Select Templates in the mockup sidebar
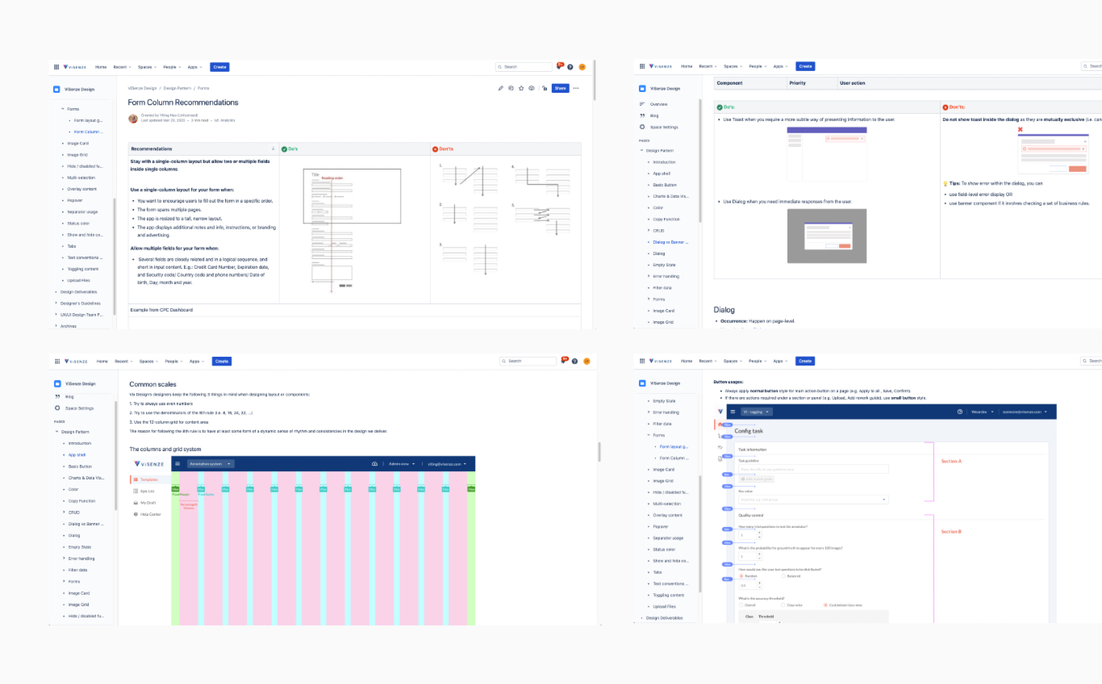The height and width of the screenshot is (684, 1102). point(148,479)
